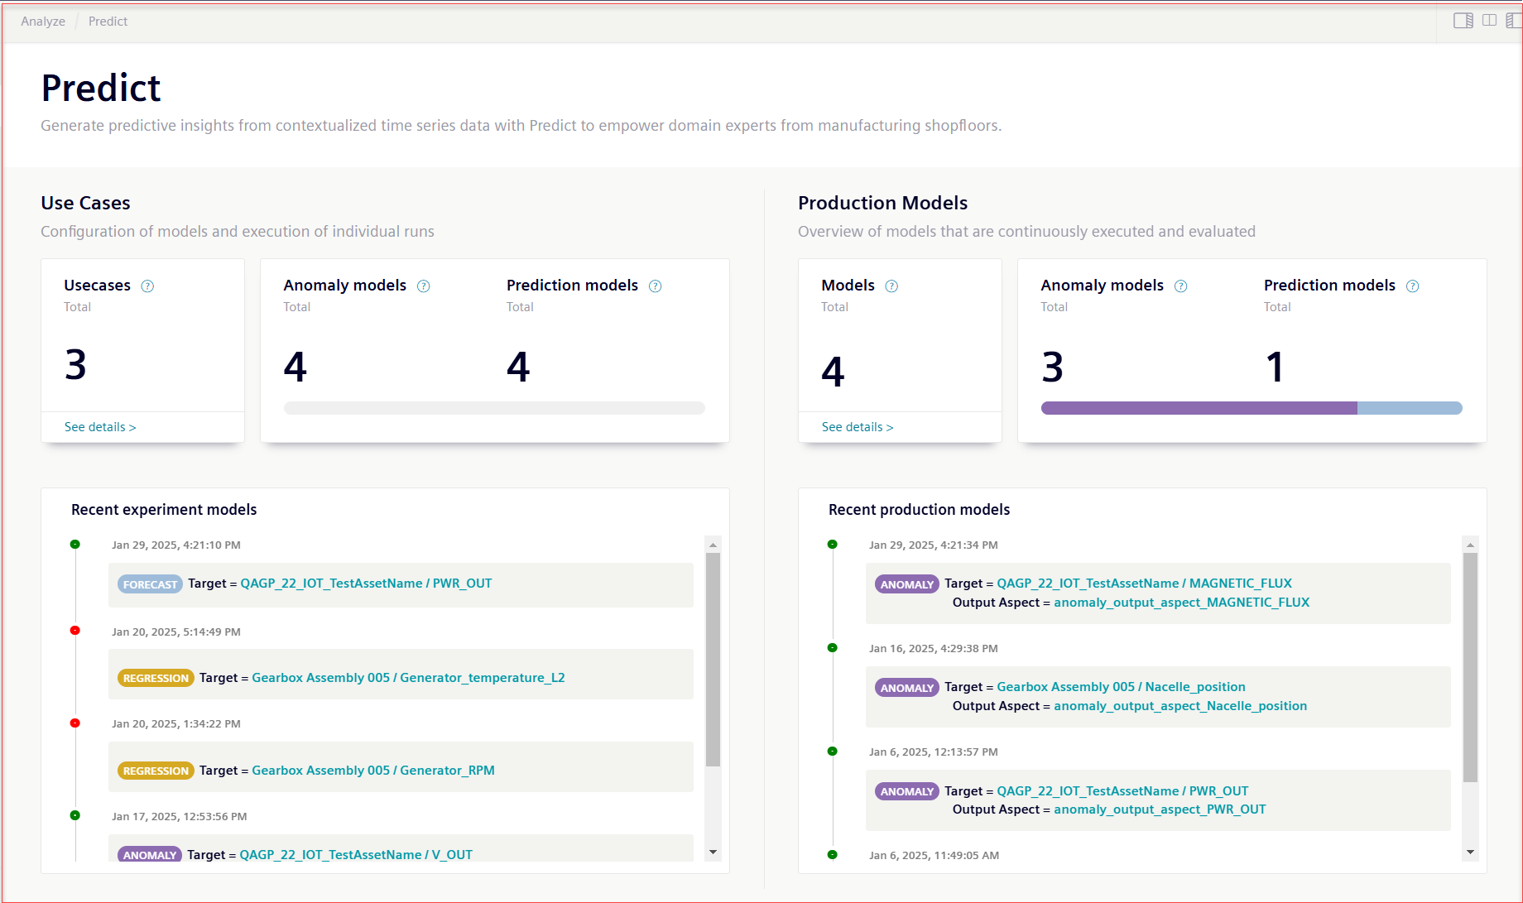Open See details under Usecases
This screenshot has width=1523, height=903.
point(100,427)
